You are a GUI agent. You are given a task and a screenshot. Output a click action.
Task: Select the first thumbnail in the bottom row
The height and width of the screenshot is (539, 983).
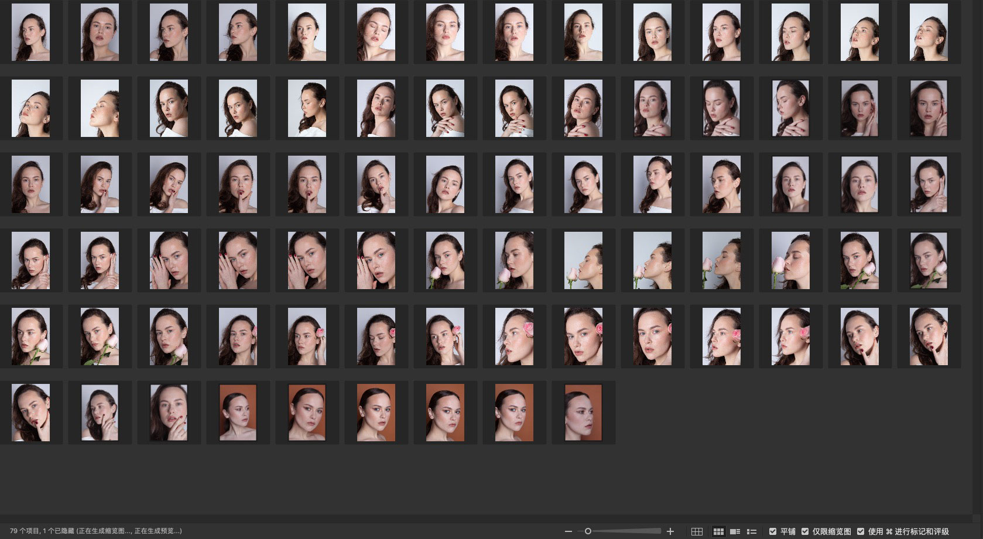pos(30,413)
